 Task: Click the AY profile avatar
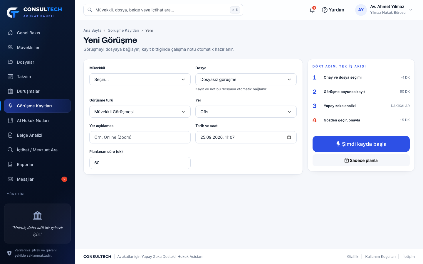pyautogui.click(x=361, y=10)
